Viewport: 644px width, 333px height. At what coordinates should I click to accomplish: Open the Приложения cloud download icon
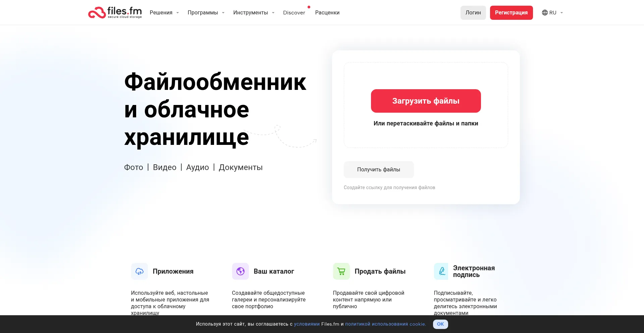140,271
